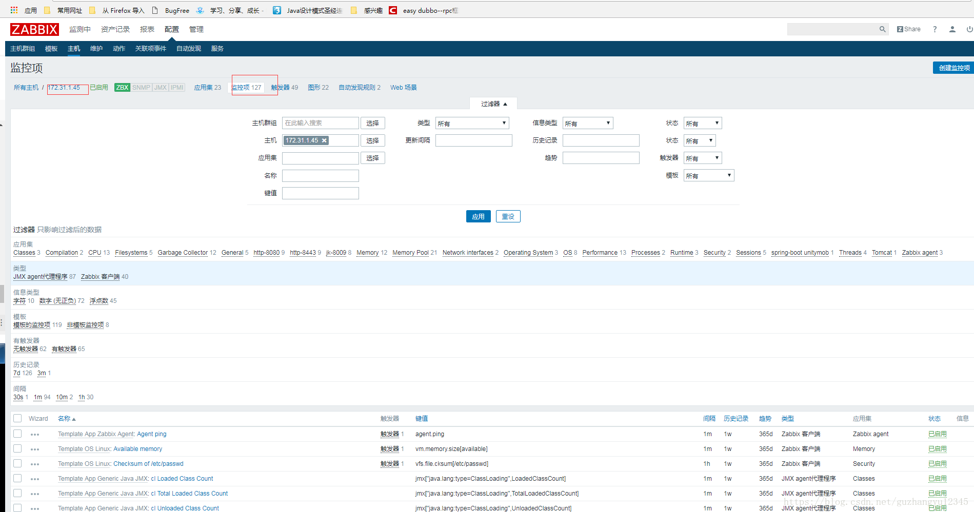This screenshot has height=512, width=974.
Task: Open wizard menu for Checksum of /etc/passwd row
Action: [35, 464]
